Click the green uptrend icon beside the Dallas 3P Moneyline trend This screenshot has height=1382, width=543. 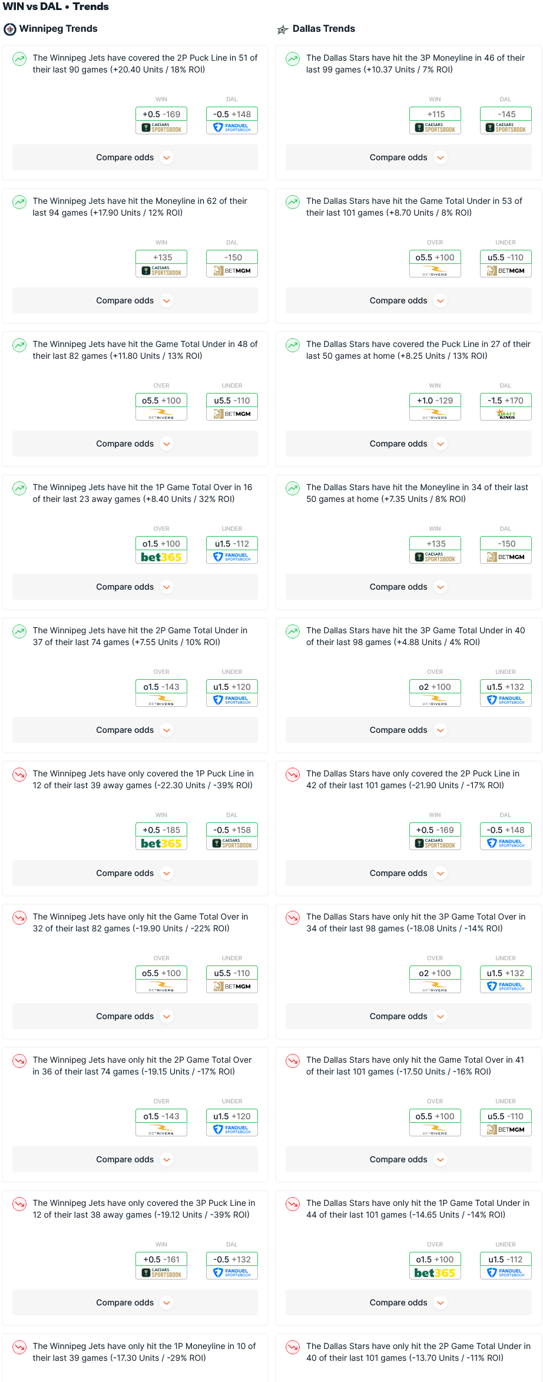point(293,59)
